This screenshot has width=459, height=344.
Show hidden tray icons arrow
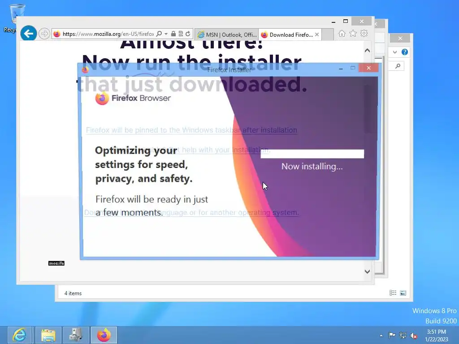(x=381, y=335)
